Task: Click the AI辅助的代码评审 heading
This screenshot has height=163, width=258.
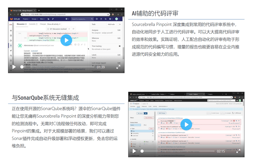Action: (155, 13)
